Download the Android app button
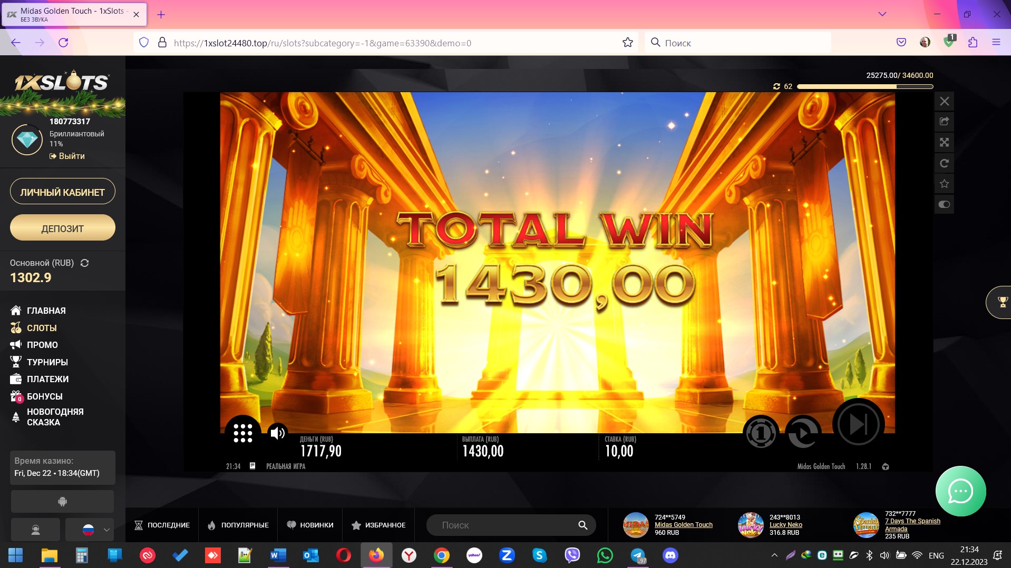 [x=62, y=502]
